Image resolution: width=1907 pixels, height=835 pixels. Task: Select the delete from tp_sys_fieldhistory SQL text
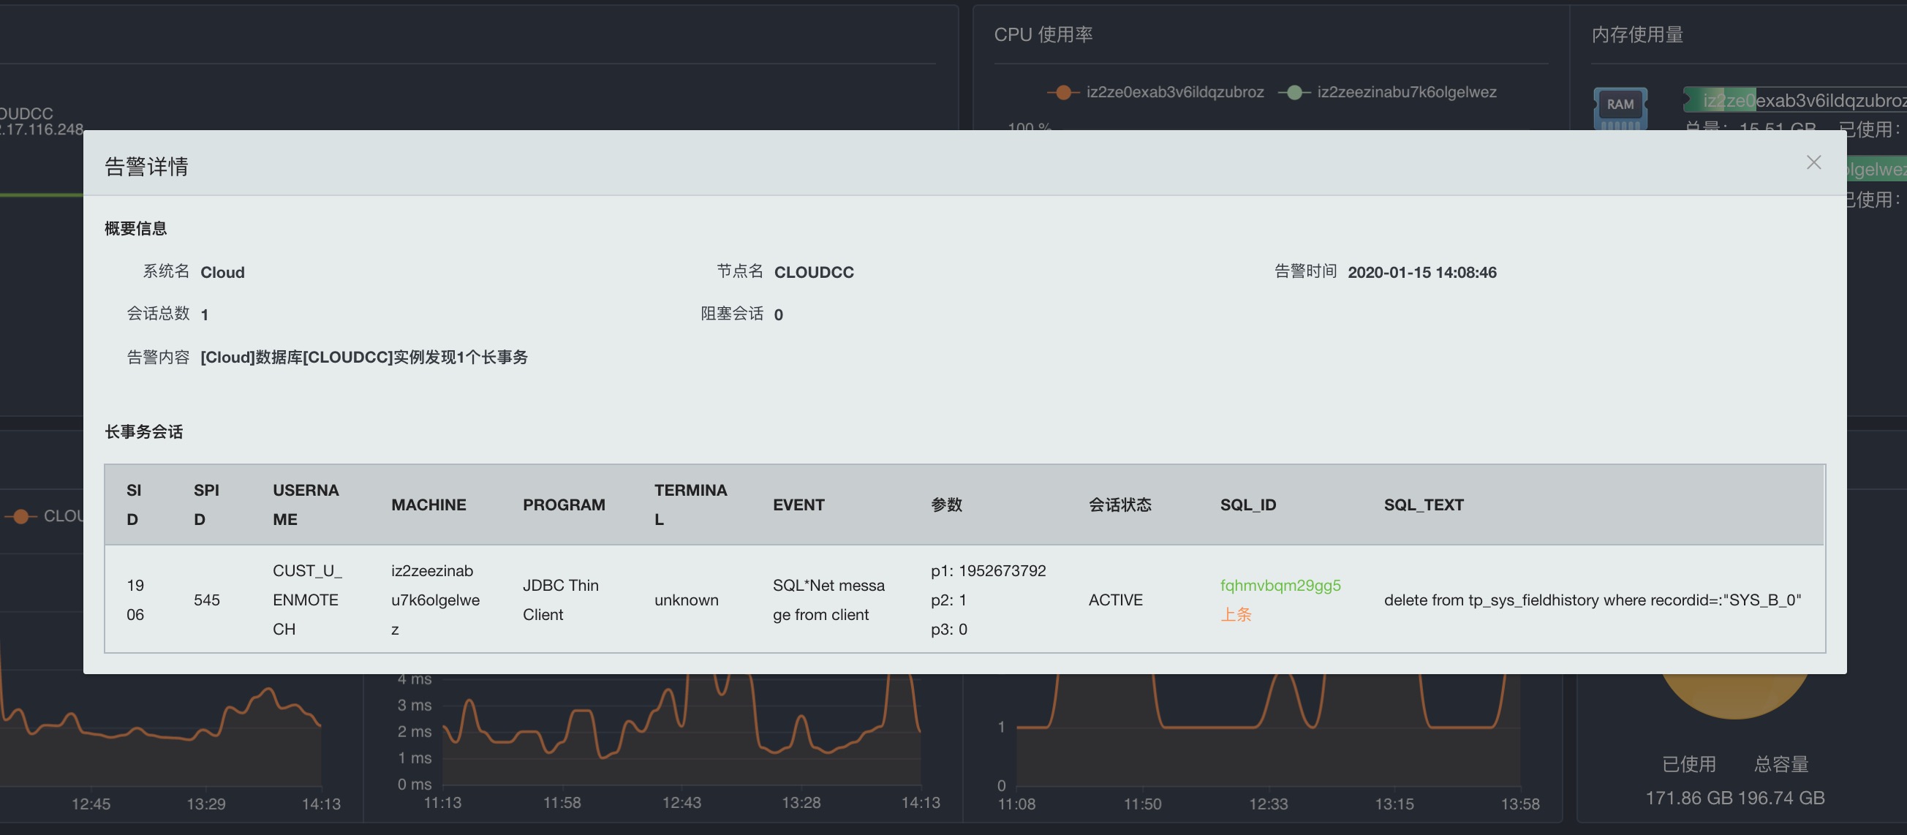click(1592, 600)
